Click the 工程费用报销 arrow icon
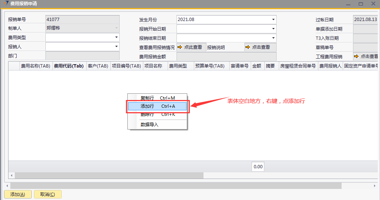 356,56
